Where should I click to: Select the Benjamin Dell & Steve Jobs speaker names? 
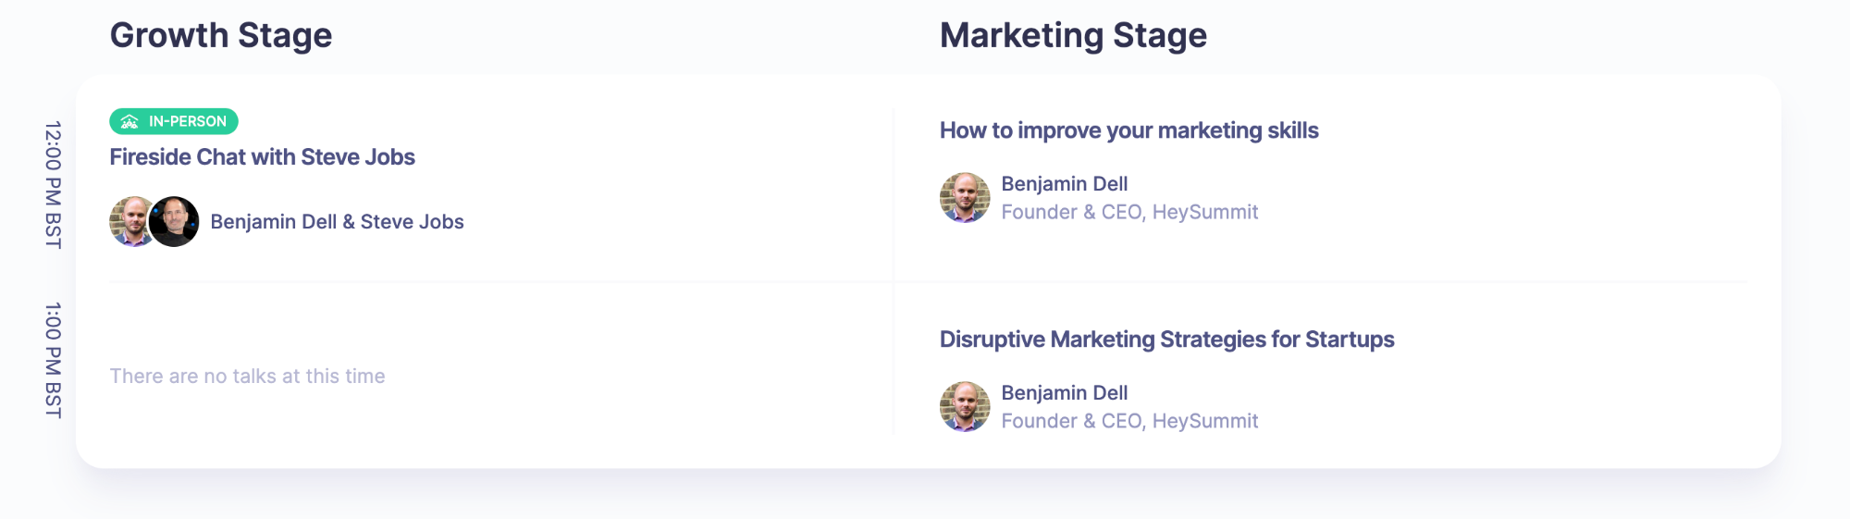point(337,222)
